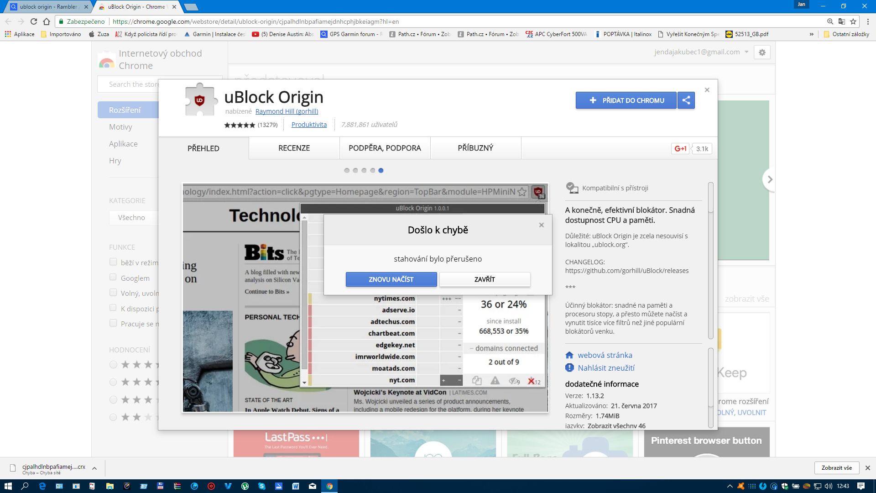Close the uBlock Origin detail overlay

point(707,90)
